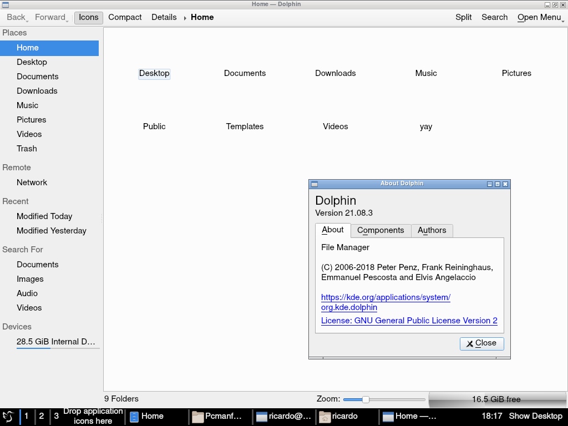Click the 18:17 clock in the taskbar
The height and width of the screenshot is (426, 568).
pyautogui.click(x=492, y=416)
